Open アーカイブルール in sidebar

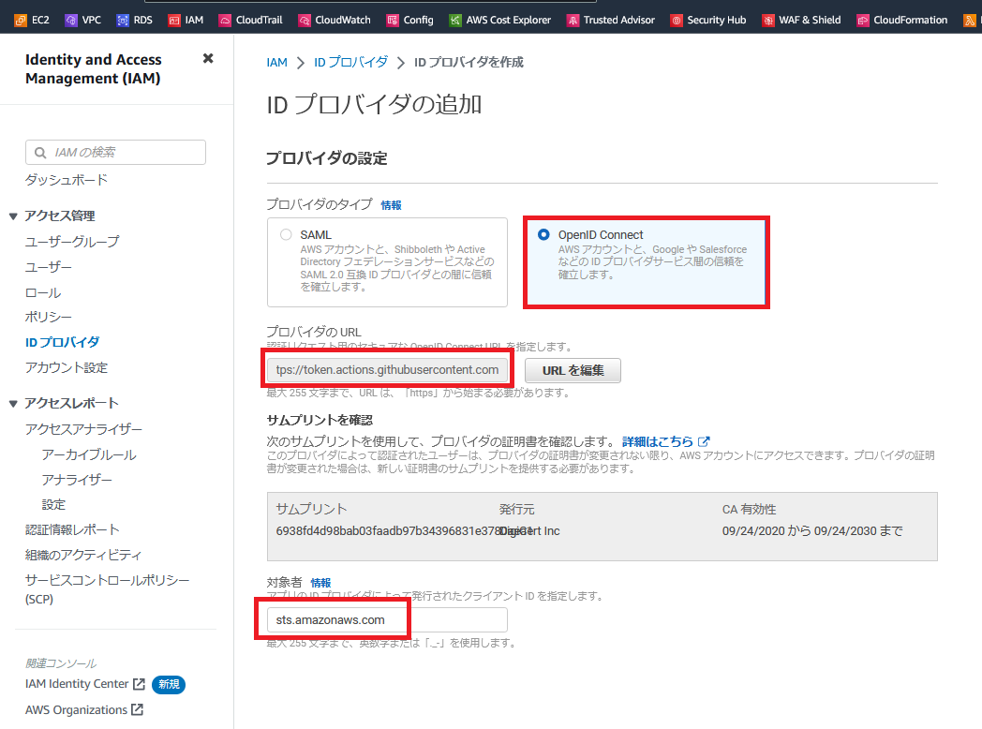click(x=89, y=454)
